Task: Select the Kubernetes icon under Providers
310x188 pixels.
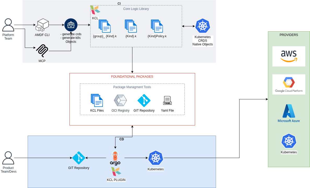Action: click(289, 141)
